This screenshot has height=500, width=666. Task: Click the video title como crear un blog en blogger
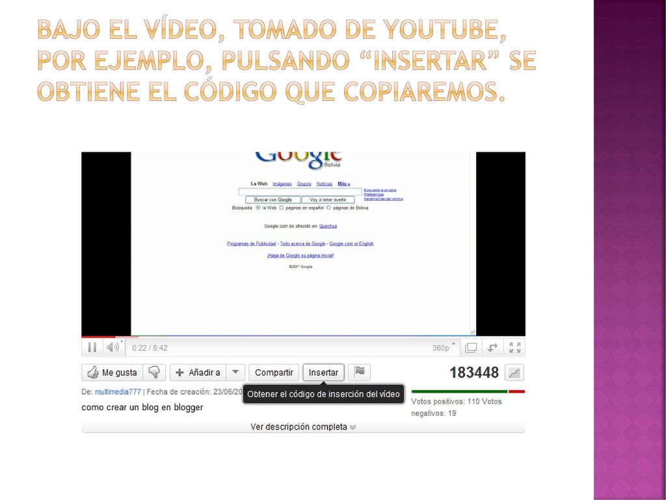[142, 408]
